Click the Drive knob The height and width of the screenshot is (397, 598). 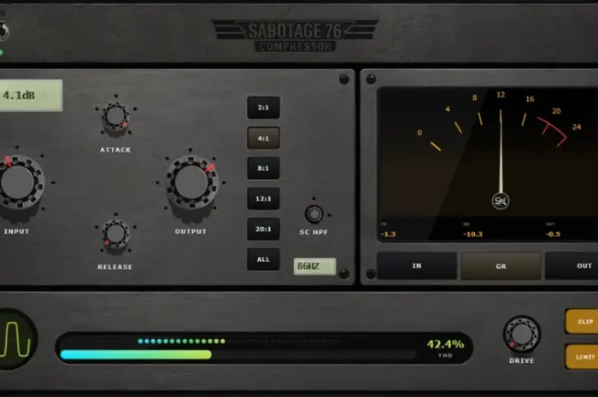522,334
